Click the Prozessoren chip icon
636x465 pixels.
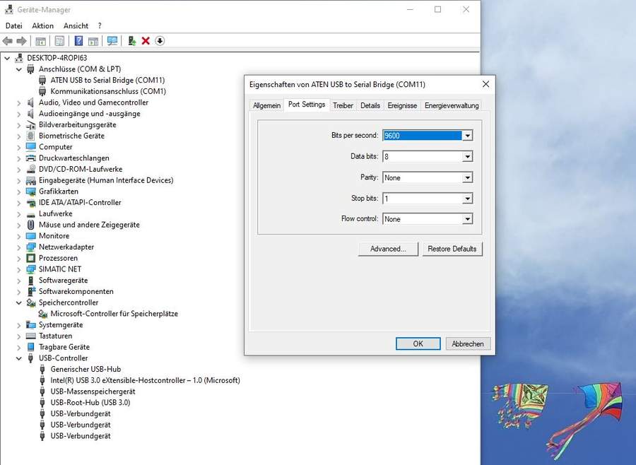click(31, 258)
